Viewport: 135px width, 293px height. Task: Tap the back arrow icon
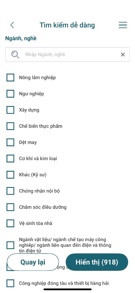tap(12, 25)
